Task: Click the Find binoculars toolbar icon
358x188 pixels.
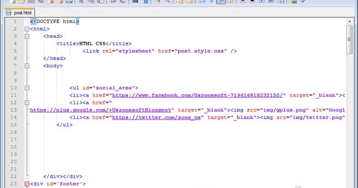Action: [135, 1]
